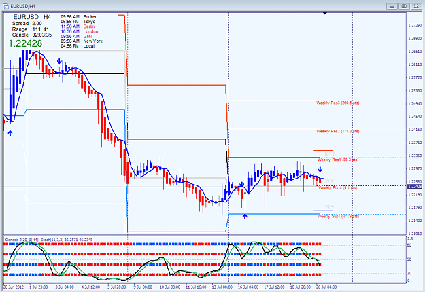Click 1.25330 on the price scale
Viewport: 425px width, 292px height.
pos(415,90)
